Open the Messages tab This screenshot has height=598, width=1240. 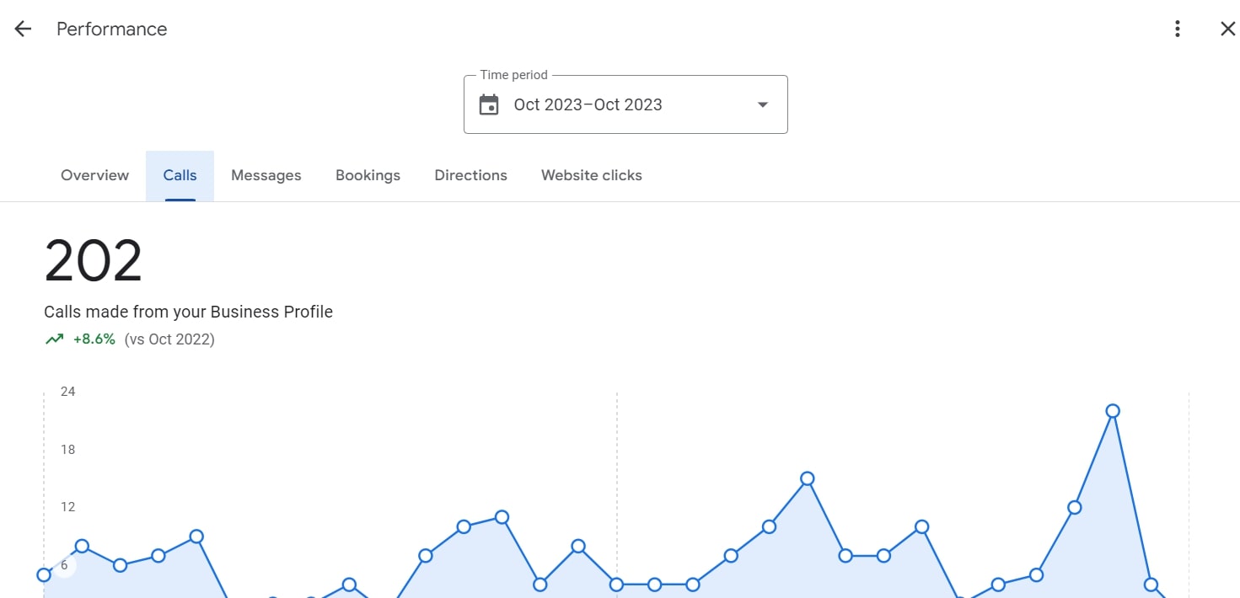266,175
